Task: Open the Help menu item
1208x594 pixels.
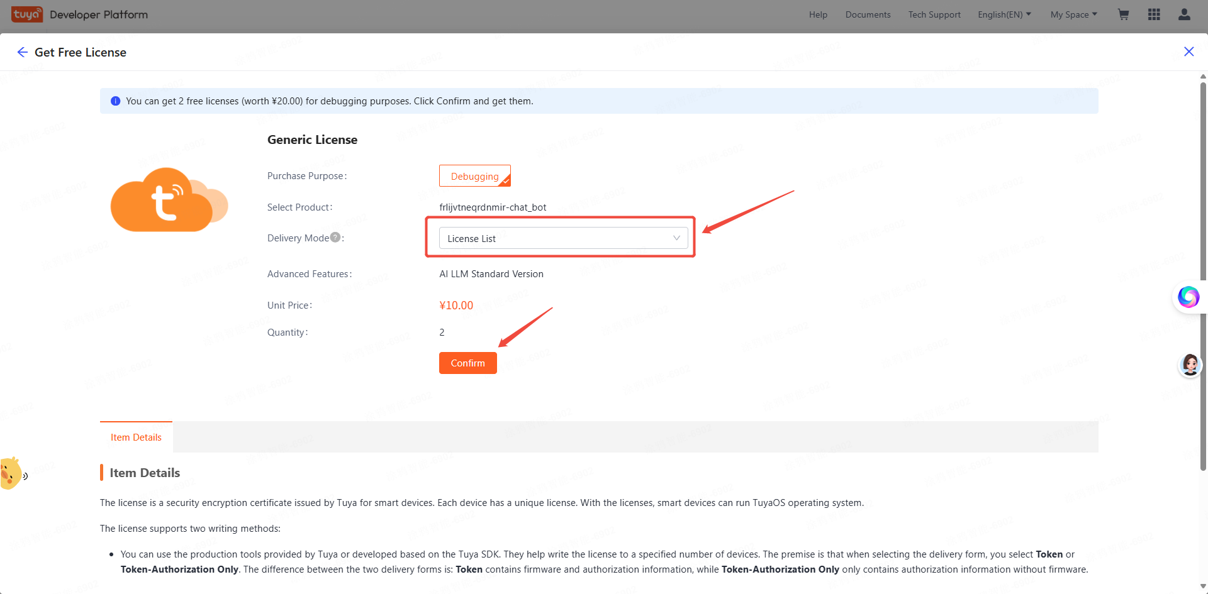Action: click(x=818, y=14)
